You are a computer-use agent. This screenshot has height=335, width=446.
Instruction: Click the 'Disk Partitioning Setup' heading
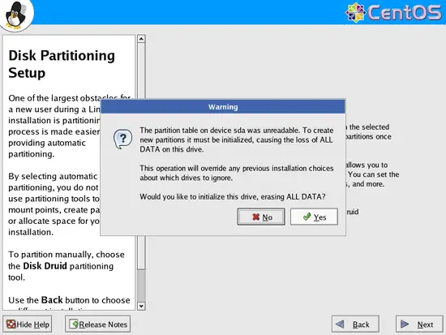[x=62, y=64]
